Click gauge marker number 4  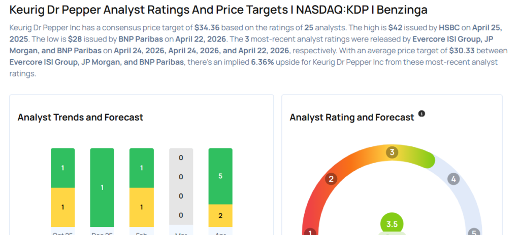pos(453,179)
